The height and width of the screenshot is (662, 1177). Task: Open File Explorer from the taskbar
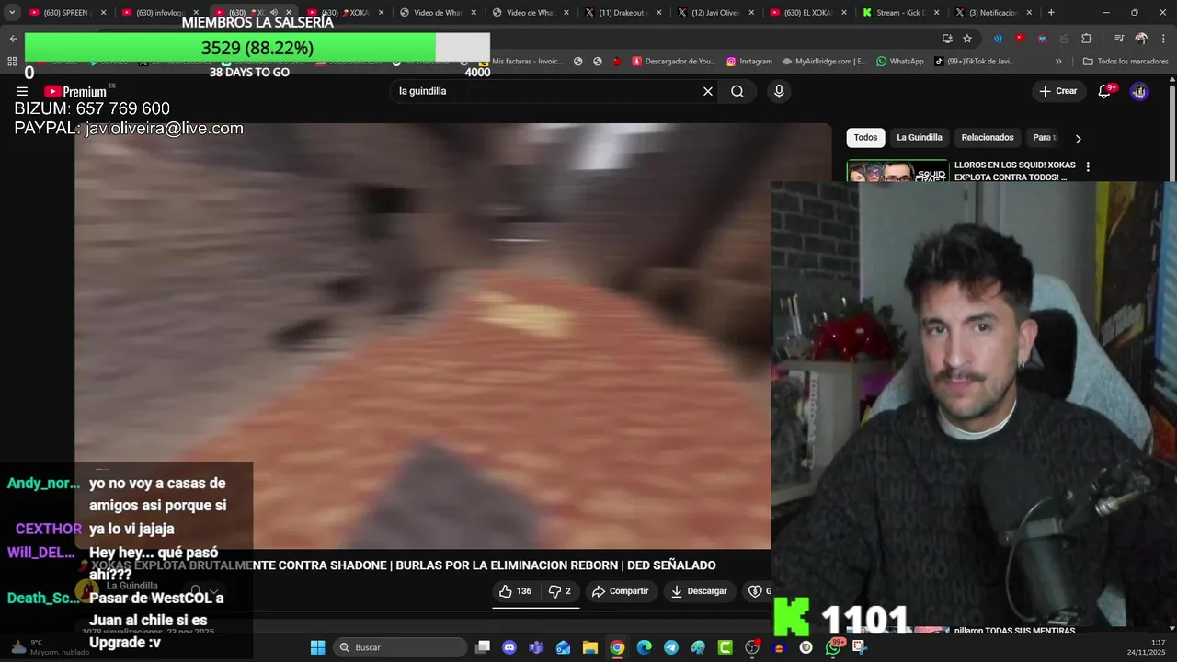(590, 647)
